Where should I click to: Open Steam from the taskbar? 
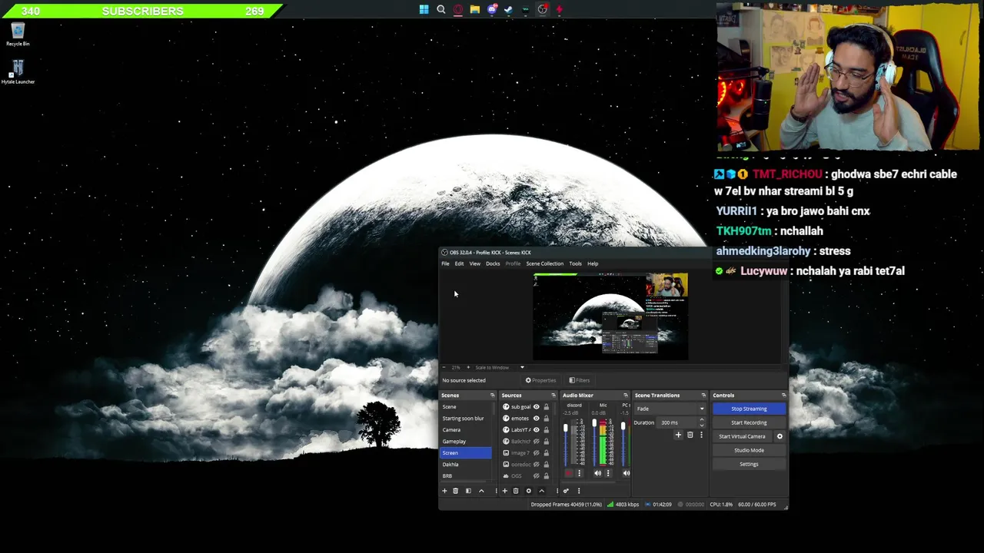click(x=508, y=9)
